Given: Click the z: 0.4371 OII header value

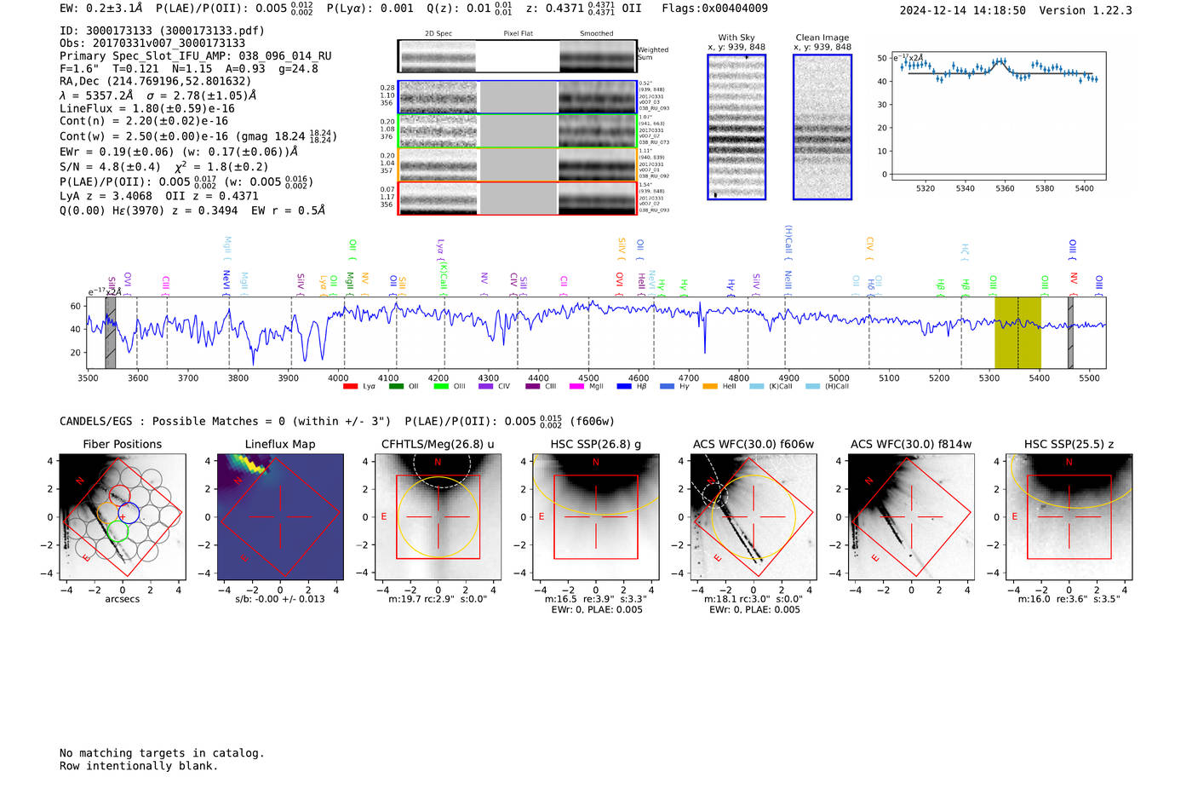Looking at the screenshot, I should pos(583,9).
